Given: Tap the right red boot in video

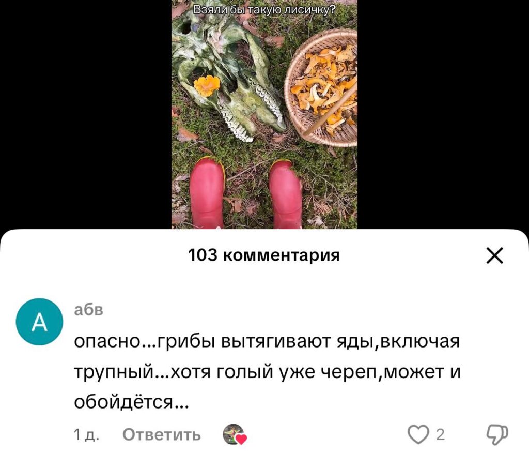Looking at the screenshot, I should tap(285, 195).
